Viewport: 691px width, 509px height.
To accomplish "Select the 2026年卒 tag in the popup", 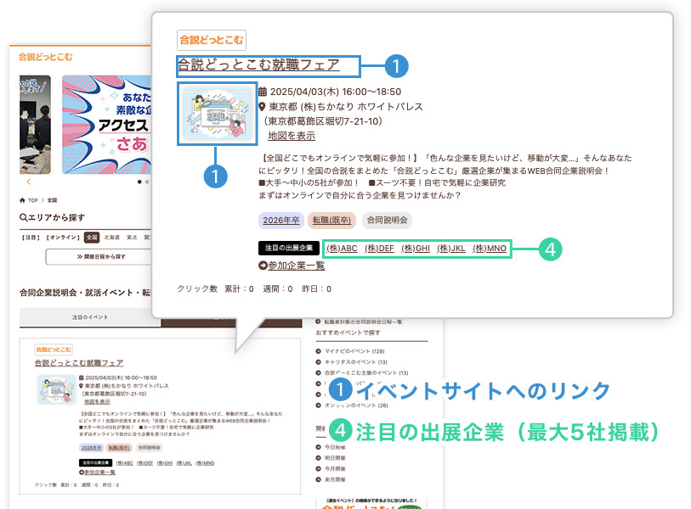I will tap(280, 221).
